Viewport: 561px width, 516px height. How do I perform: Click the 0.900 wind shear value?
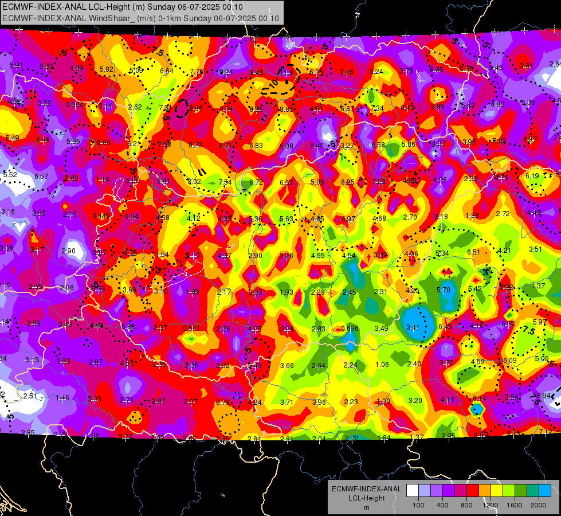[74, 105]
